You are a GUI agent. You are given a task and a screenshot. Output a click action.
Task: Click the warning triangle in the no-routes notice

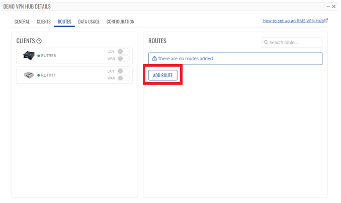click(x=154, y=59)
